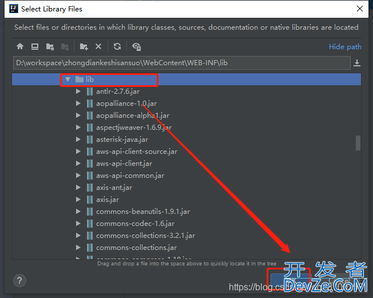The image size is (373, 298).
Task: Select commons-collections.jar file
Action: 136,248
